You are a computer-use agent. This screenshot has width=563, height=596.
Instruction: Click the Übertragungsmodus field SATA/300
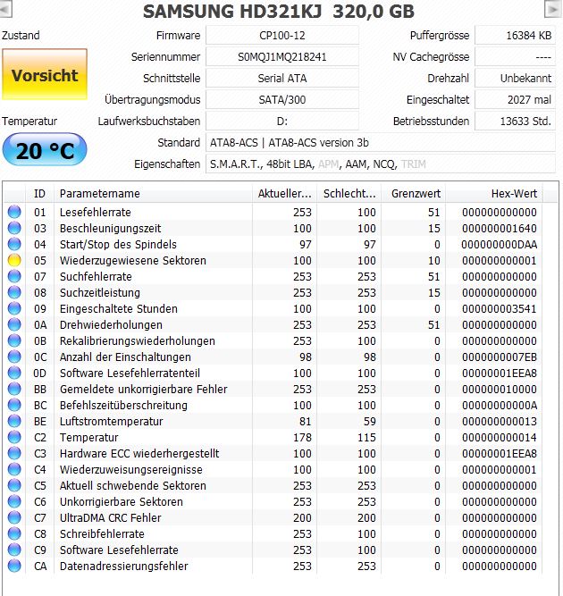[x=282, y=99]
